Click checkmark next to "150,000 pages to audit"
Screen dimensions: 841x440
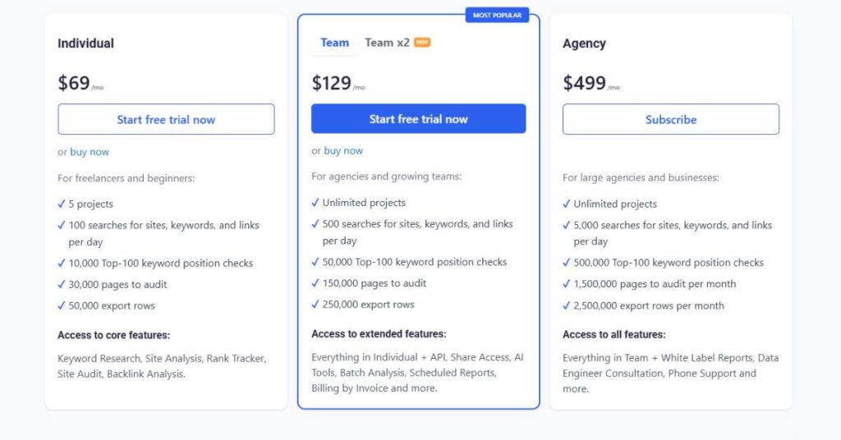315,283
